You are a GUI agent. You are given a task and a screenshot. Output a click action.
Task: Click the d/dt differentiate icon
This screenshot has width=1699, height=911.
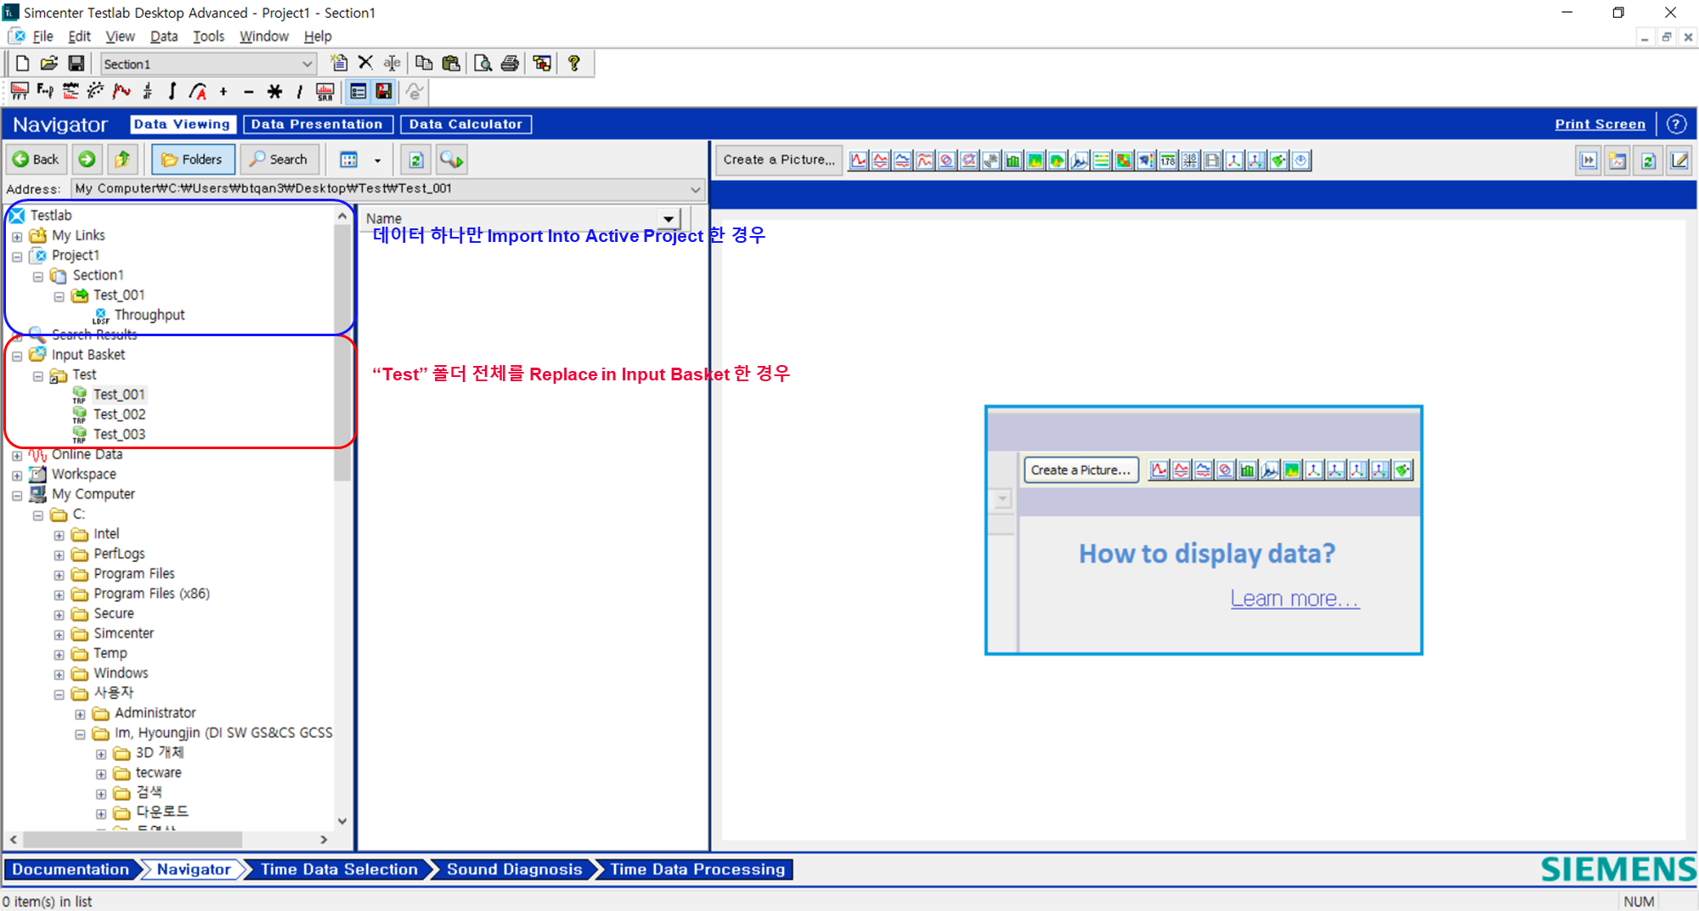147,91
